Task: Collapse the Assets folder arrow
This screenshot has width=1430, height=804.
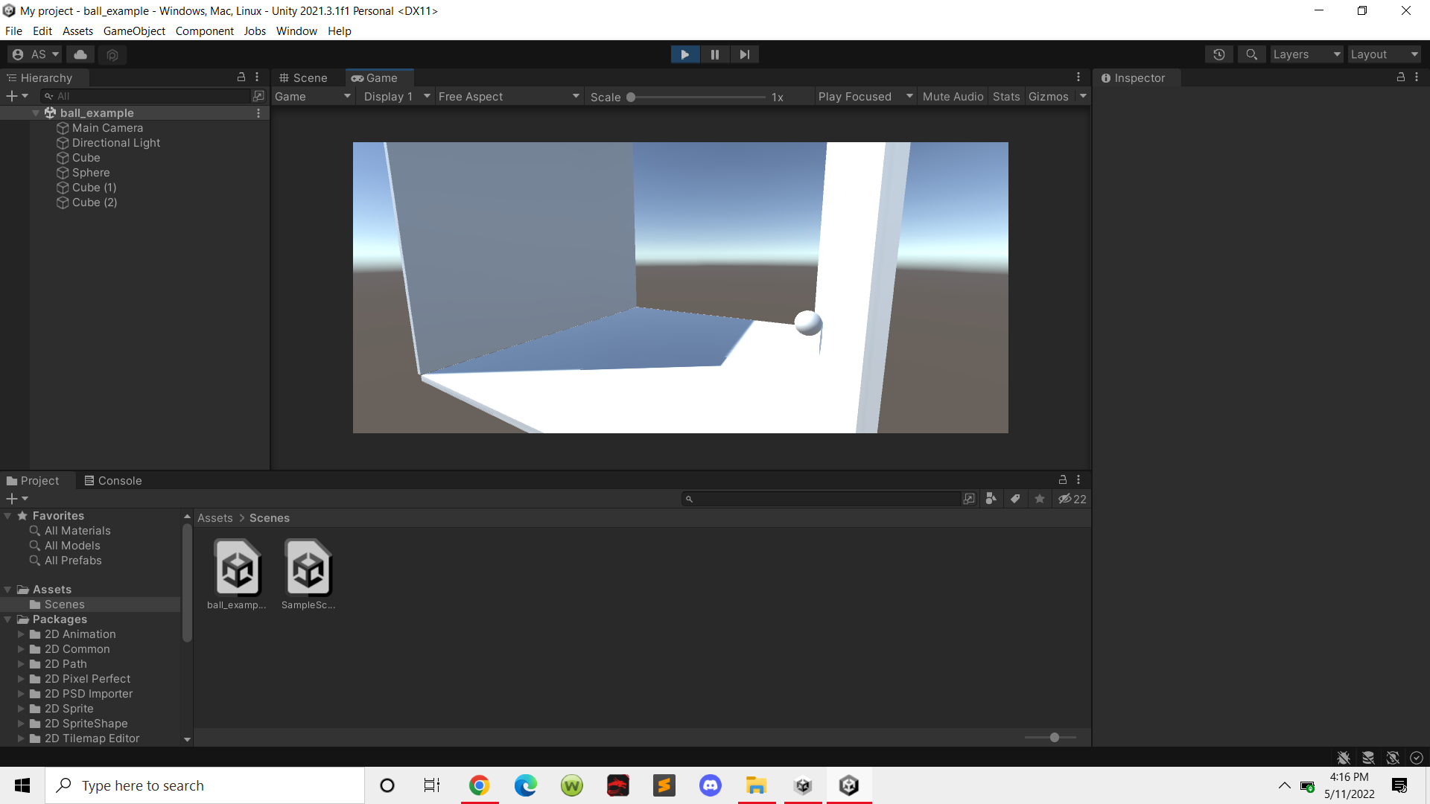Action: (x=7, y=590)
